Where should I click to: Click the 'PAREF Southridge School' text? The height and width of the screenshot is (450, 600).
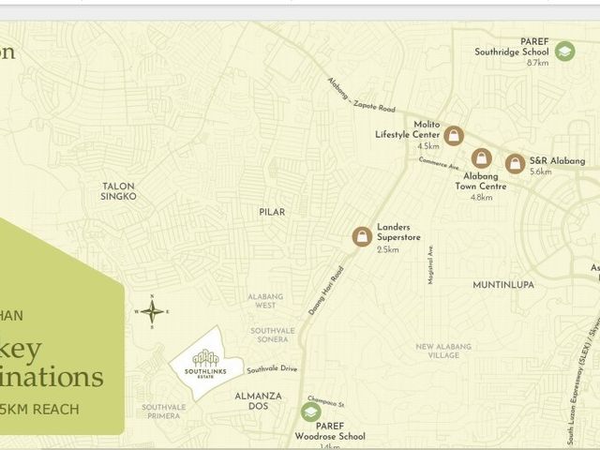(512, 47)
